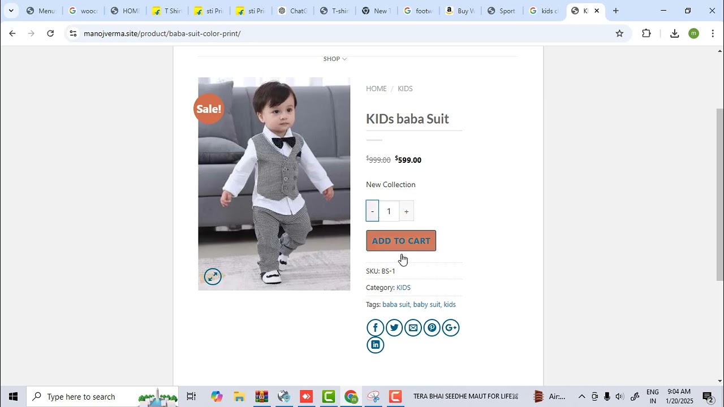
Task: Switch to the HOME tab
Action: click(124, 11)
